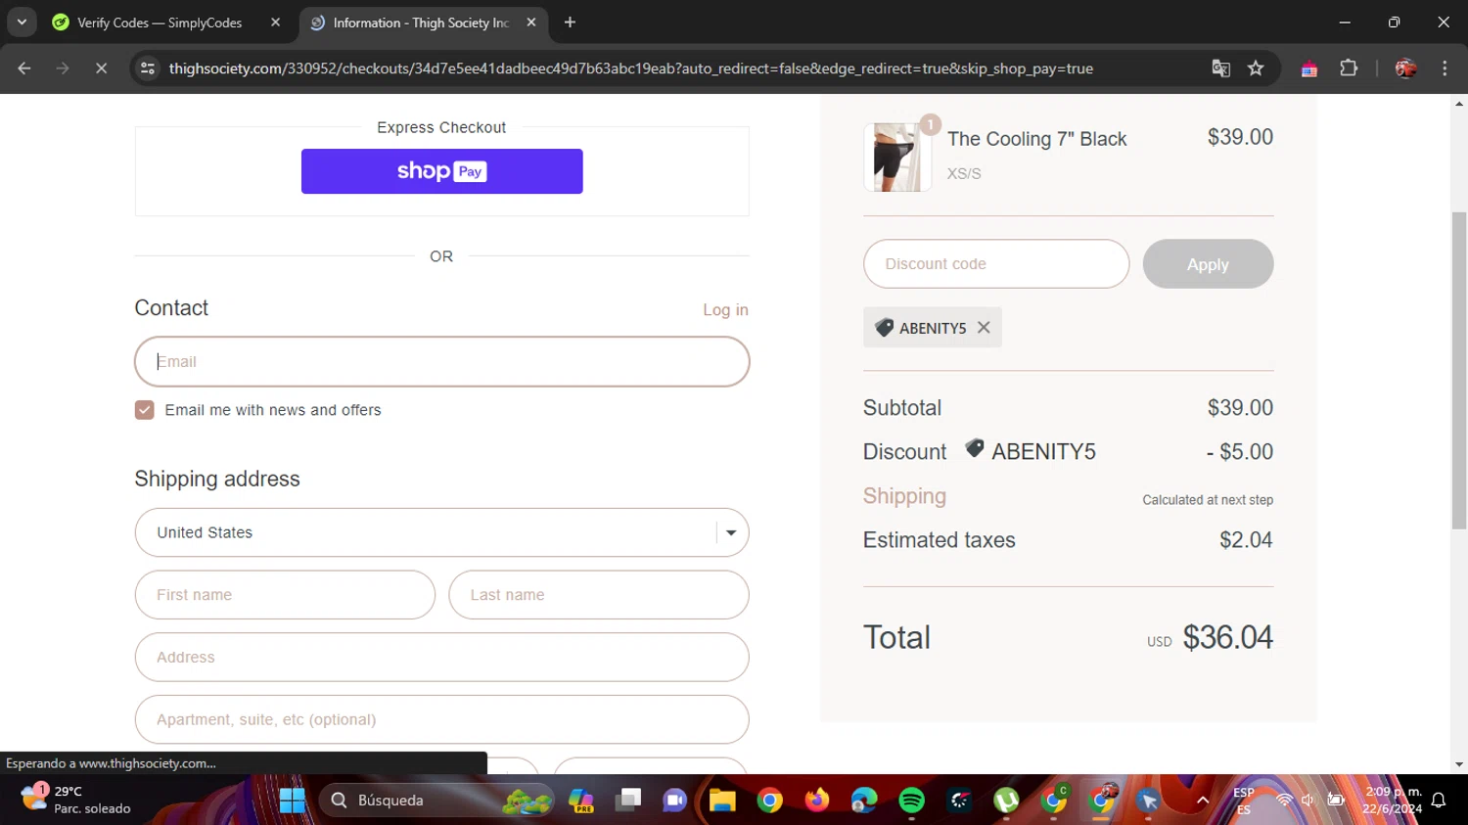Bookmark this page with the star icon
The height and width of the screenshot is (825, 1468).
[1256, 69]
